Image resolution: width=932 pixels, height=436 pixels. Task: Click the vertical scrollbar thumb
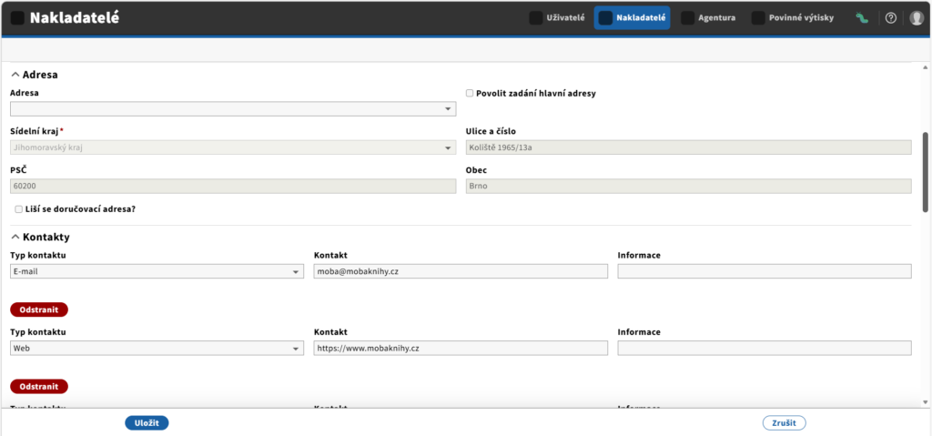click(x=926, y=171)
